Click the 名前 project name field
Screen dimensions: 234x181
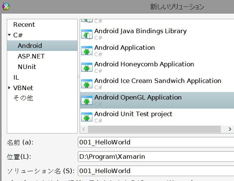[155, 143]
